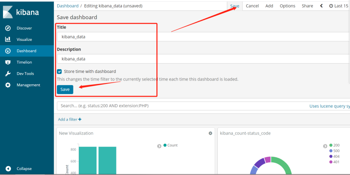Step time range backward with chevron
Viewport: 350px width, 175px height.
321,6
